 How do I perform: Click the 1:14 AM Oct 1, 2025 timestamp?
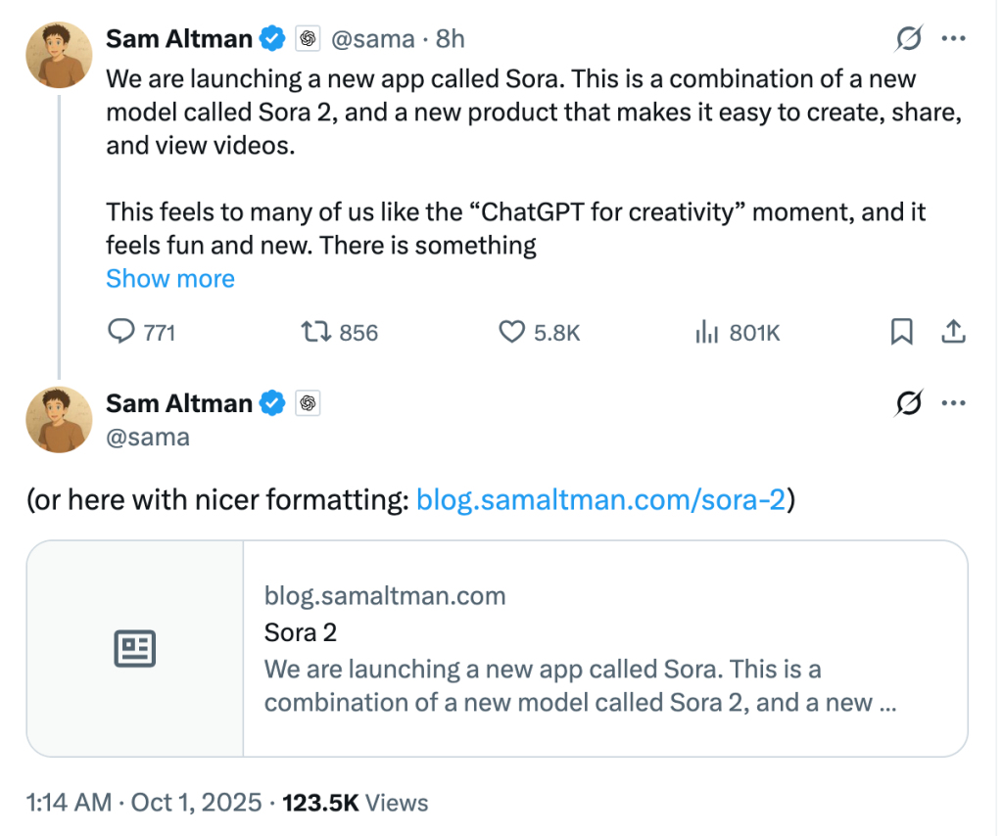pyautogui.click(x=145, y=804)
